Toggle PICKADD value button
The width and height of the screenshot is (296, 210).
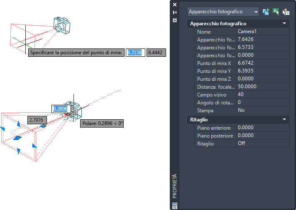coord(266,12)
